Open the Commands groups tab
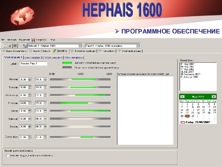222x167 pixels. pyautogui.click(x=129, y=51)
